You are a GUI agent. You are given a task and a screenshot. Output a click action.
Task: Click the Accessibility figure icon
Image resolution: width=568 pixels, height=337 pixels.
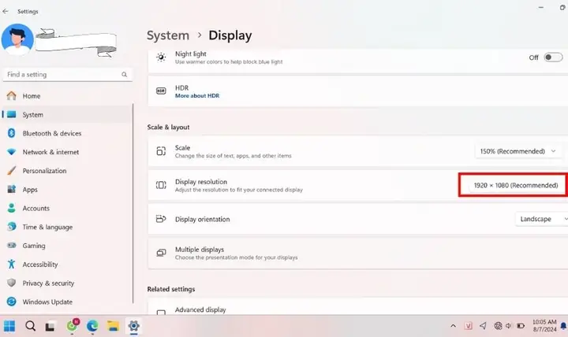click(12, 264)
